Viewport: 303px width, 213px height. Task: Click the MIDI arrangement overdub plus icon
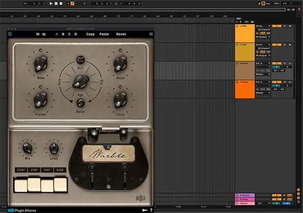tap(68, 3)
